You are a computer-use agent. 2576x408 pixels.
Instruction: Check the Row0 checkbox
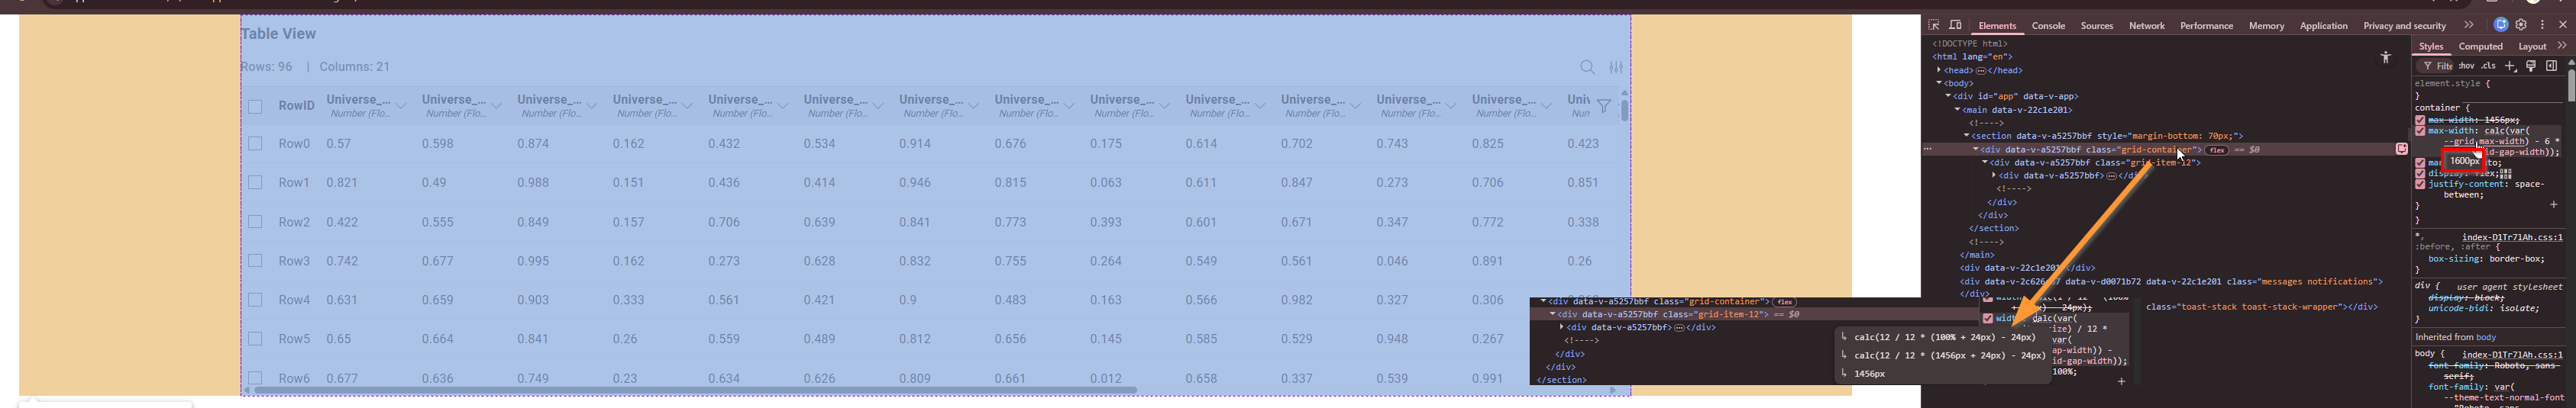(255, 143)
